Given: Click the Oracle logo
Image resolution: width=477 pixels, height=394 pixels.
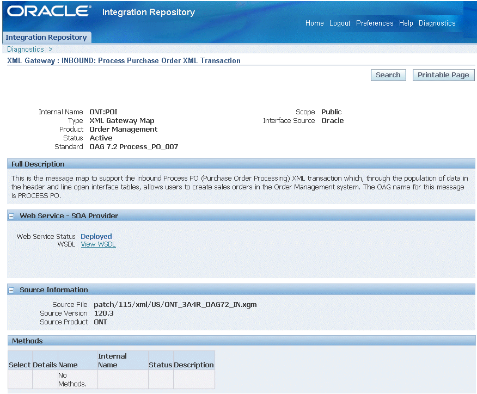Looking at the screenshot, I should (x=50, y=11).
